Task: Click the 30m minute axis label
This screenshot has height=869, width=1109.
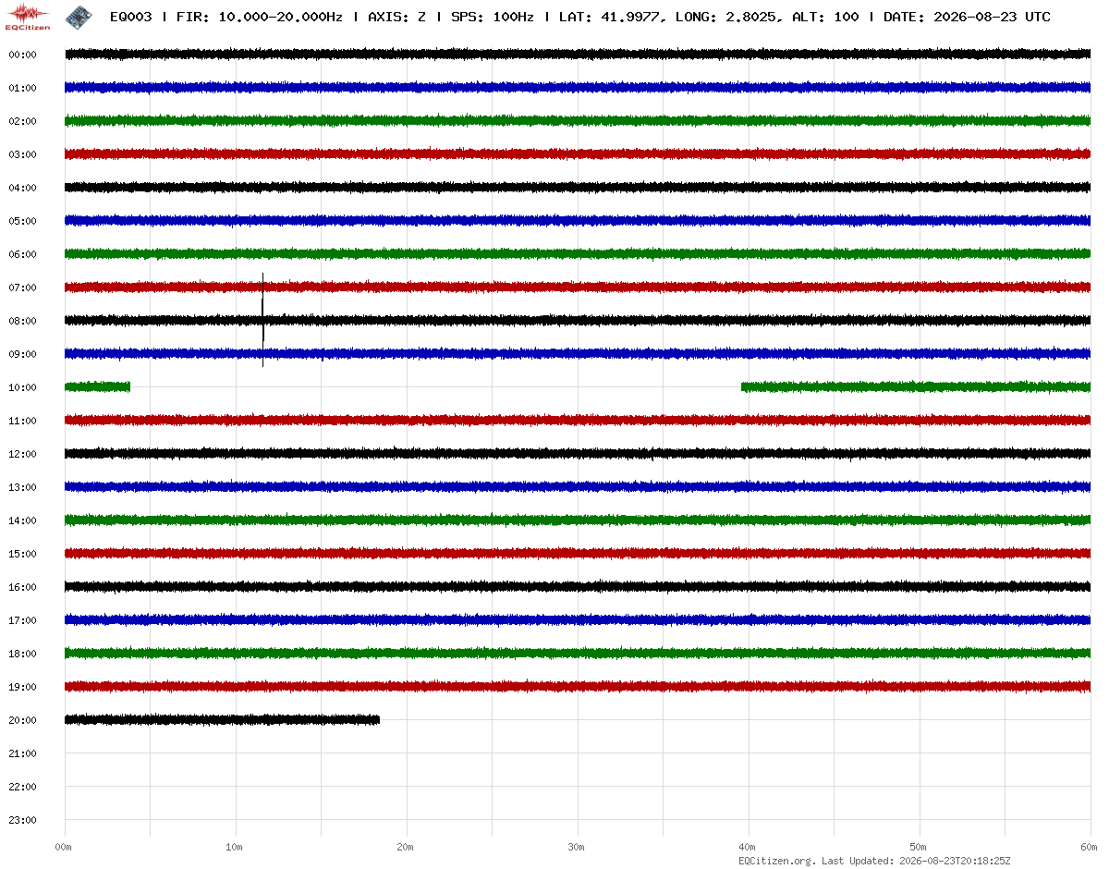Action: pos(577,847)
